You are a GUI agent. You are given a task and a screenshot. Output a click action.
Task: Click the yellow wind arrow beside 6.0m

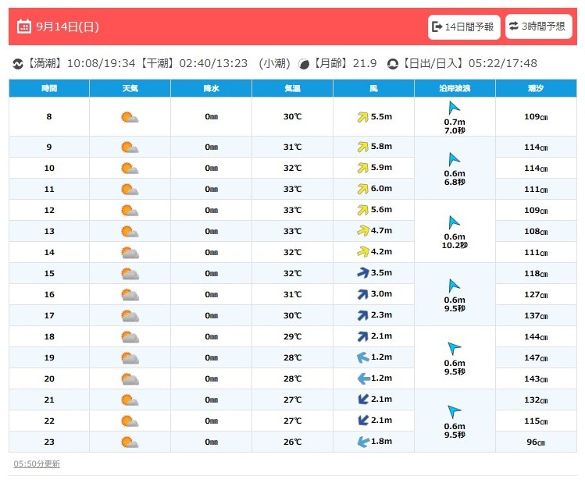(362, 189)
